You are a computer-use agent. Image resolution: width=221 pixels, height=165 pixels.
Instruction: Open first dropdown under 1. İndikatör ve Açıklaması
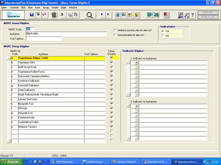tap(136, 63)
